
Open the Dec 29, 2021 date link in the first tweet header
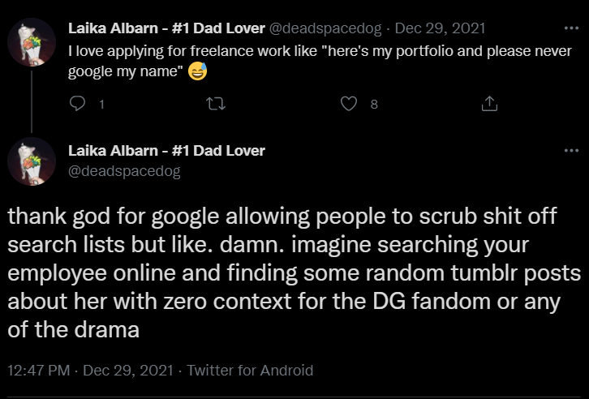[440, 28]
